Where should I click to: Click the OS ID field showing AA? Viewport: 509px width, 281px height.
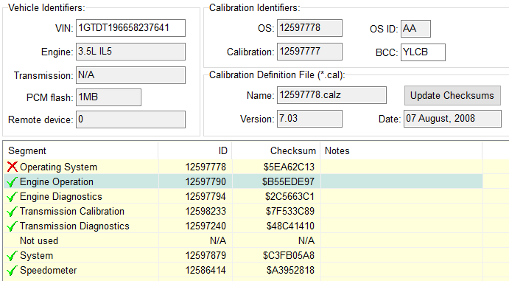click(416, 29)
